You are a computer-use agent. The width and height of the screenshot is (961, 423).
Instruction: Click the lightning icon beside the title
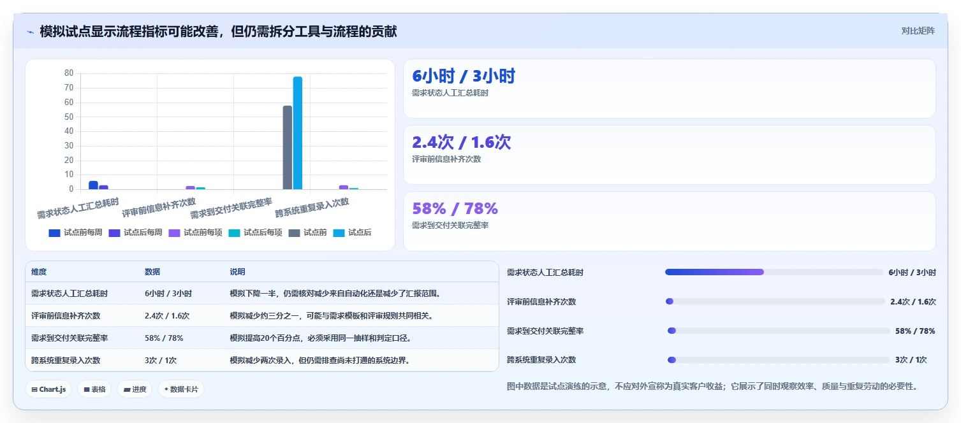click(x=31, y=32)
